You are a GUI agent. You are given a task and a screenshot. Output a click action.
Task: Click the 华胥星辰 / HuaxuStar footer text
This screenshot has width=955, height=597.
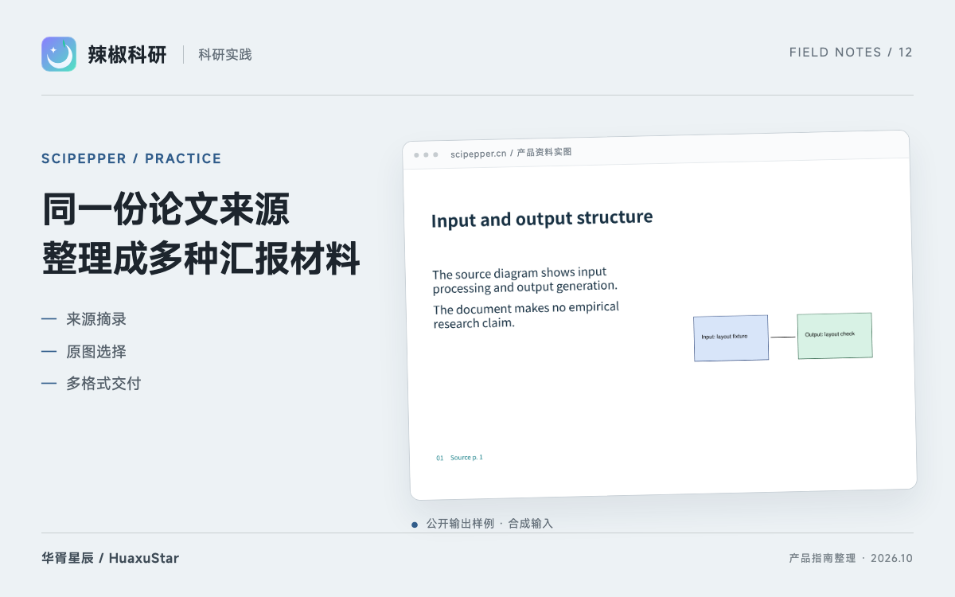[x=111, y=558]
